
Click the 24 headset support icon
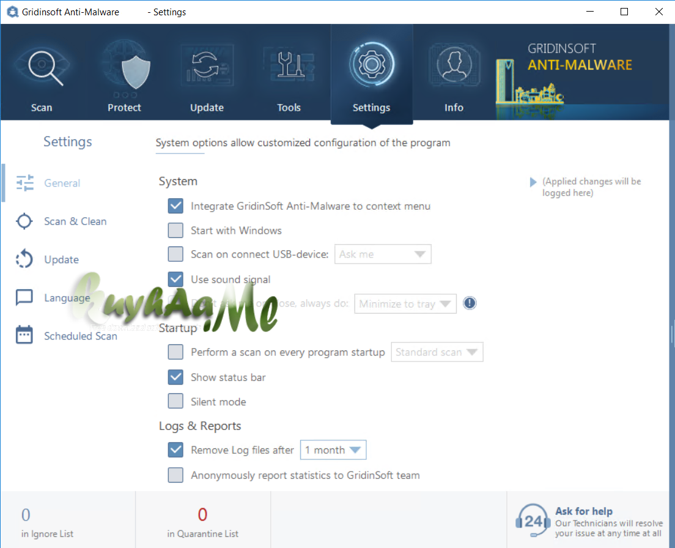pyautogui.click(x=533, y=521)
